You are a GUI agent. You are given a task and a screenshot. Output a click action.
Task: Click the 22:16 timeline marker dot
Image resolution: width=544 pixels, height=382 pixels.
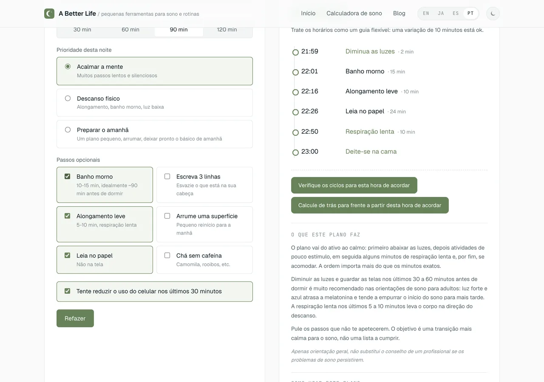pyautogui.click(x=295, y=92)
